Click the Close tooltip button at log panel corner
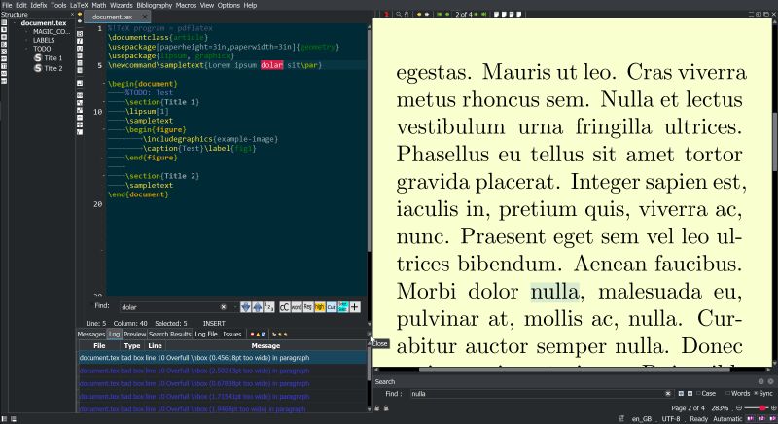 click(369, 335)
